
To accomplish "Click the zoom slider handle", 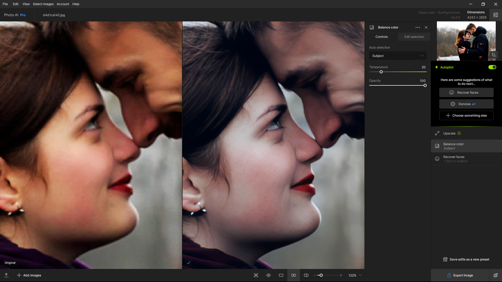I will click(321, 275).
